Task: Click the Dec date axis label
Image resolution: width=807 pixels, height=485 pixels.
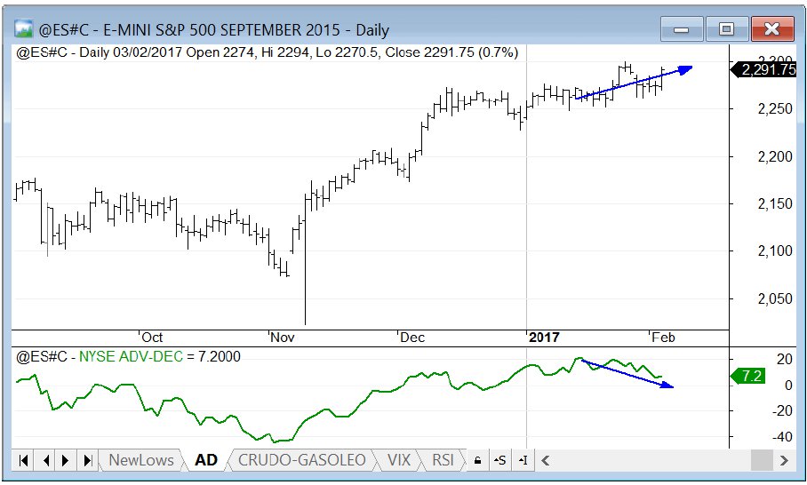Action: [x=412, y=338]
